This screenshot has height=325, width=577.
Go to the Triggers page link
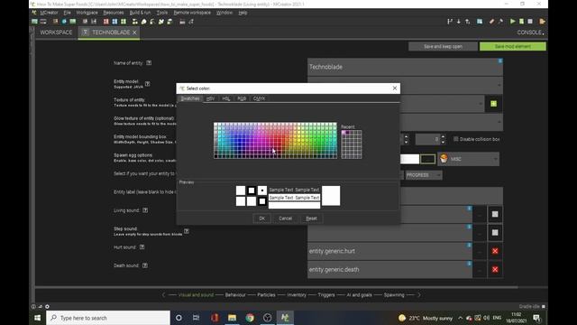pyautogui.click(x=326, y=295)
